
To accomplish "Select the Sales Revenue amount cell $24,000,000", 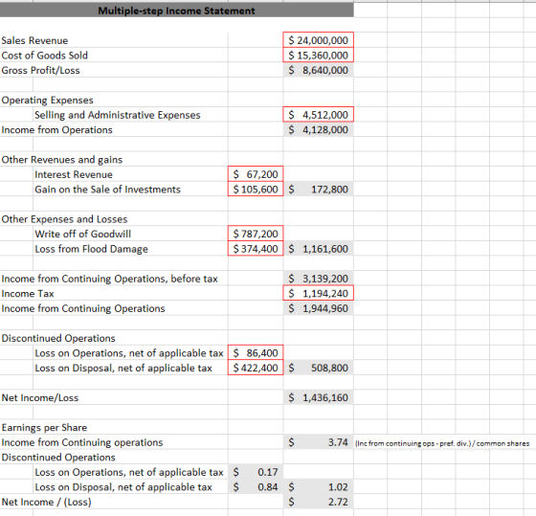I will click(x=318, y=40).
